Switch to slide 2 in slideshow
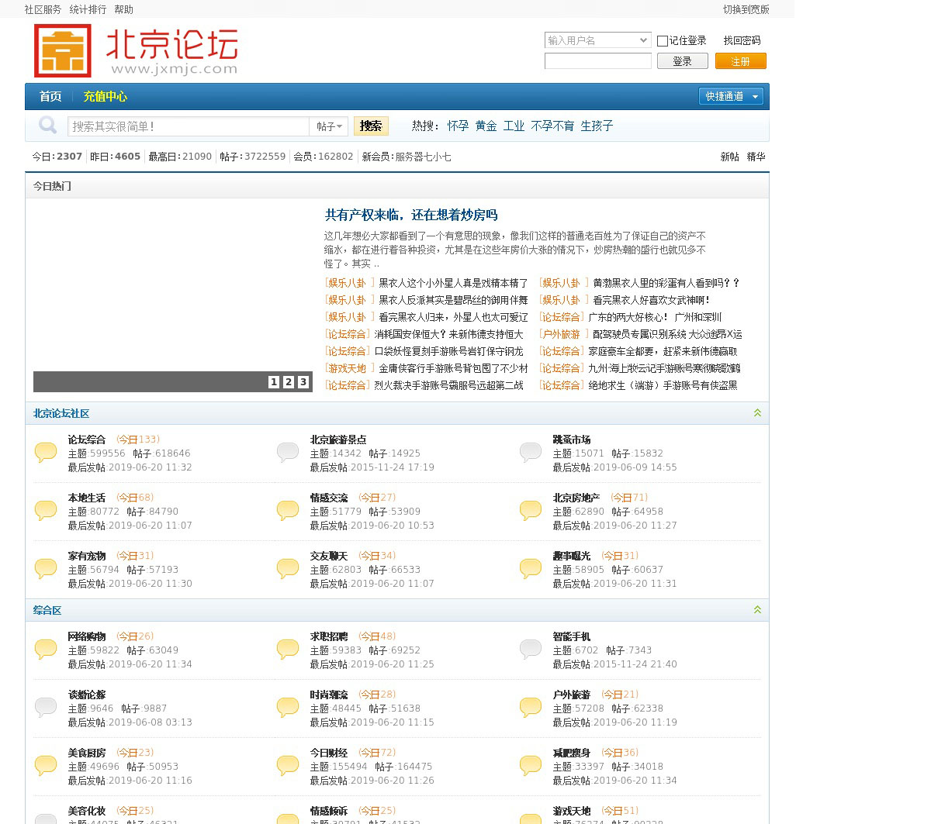931x824 pixels. 289,382
